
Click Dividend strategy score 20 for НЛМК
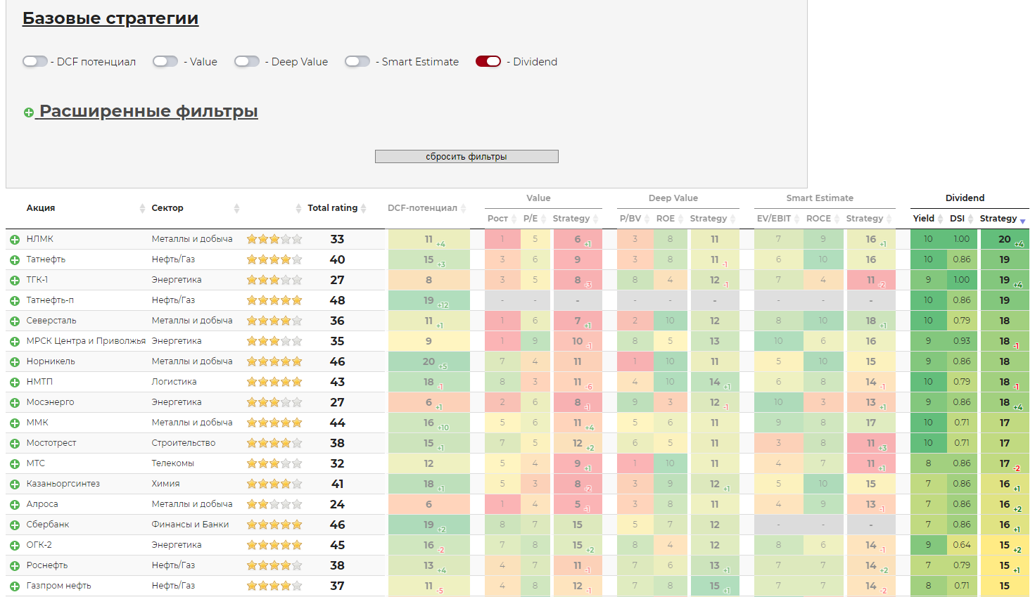pos(1005,239)
